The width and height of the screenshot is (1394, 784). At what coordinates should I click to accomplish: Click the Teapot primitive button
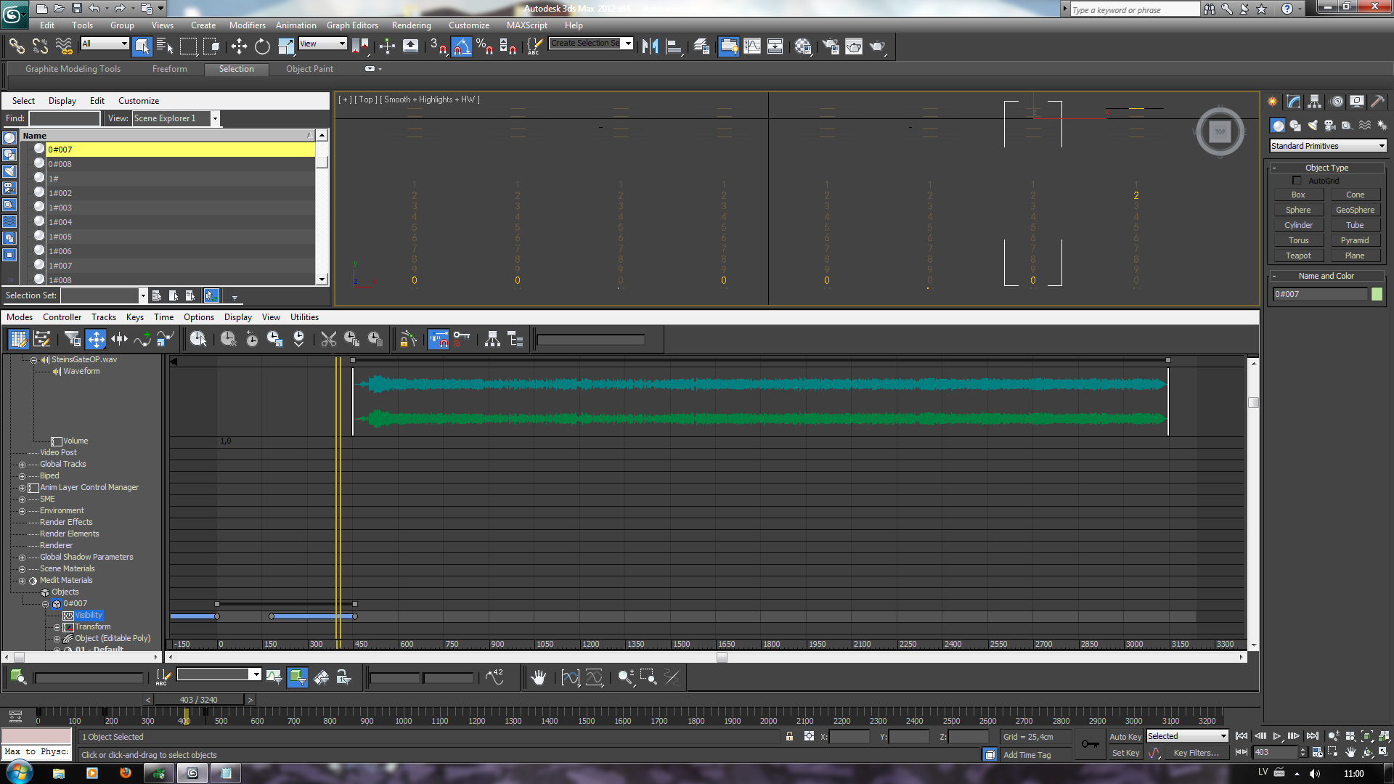(x=1298, y=256)
